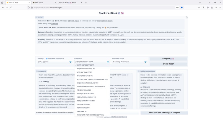Viewport: 223px width, 120px height.
Task: Click the shield tracking protection icon
Action: coord(29,7)
